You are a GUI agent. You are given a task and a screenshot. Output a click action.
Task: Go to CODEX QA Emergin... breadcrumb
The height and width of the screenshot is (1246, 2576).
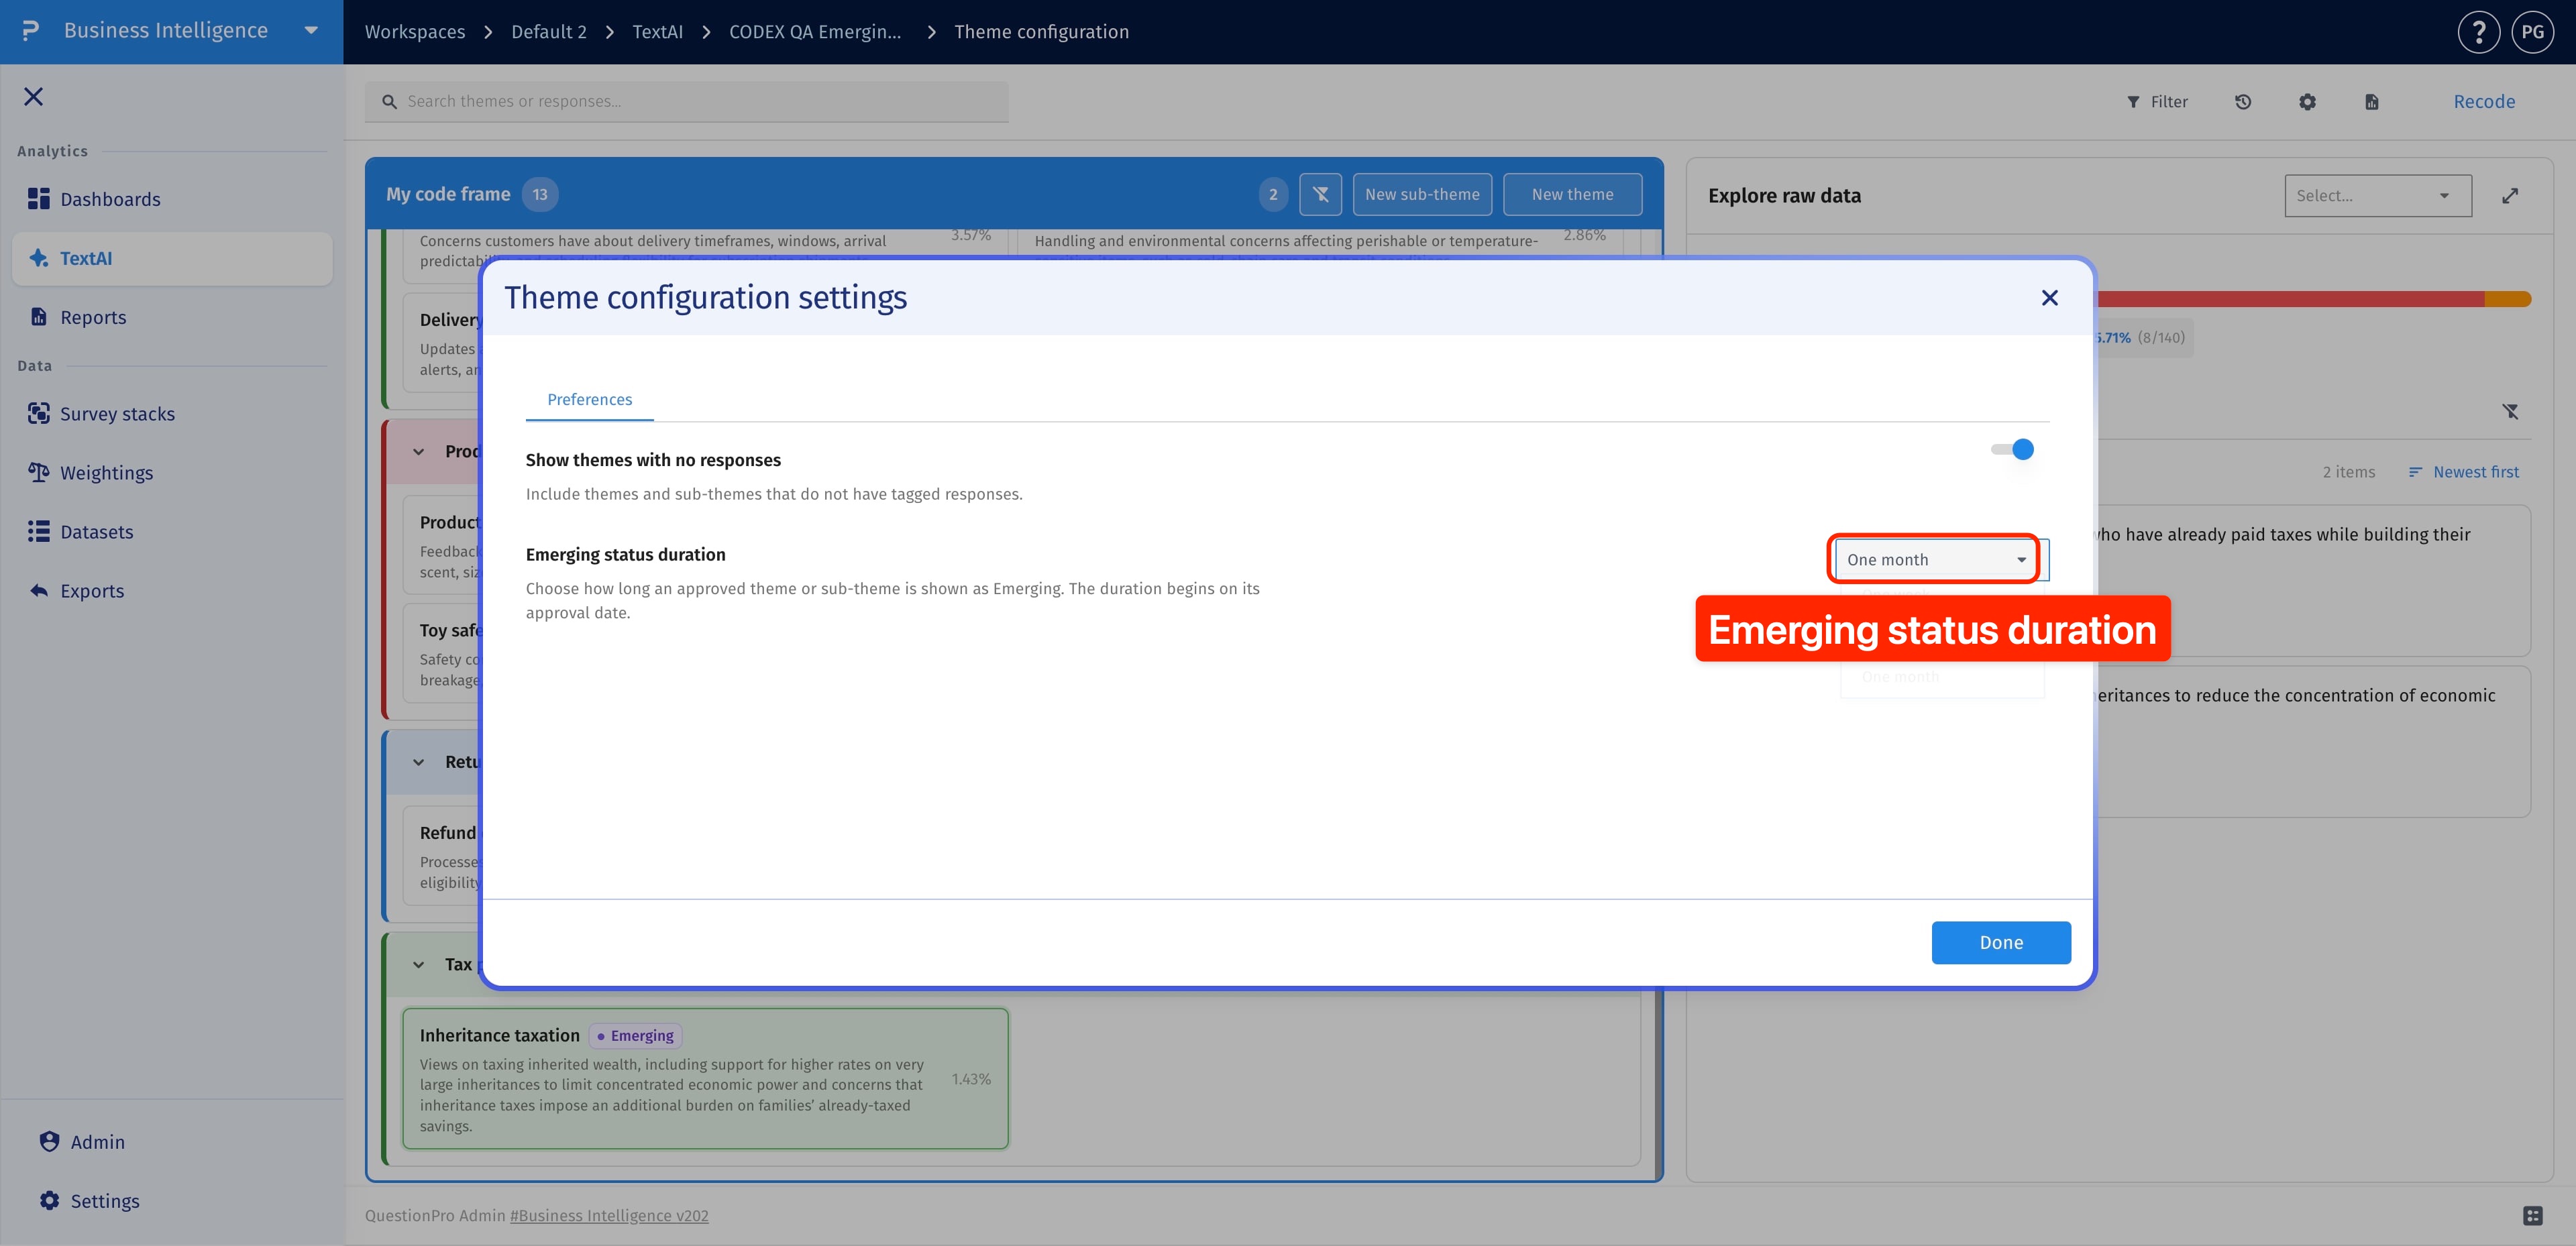tap(815, 32)
